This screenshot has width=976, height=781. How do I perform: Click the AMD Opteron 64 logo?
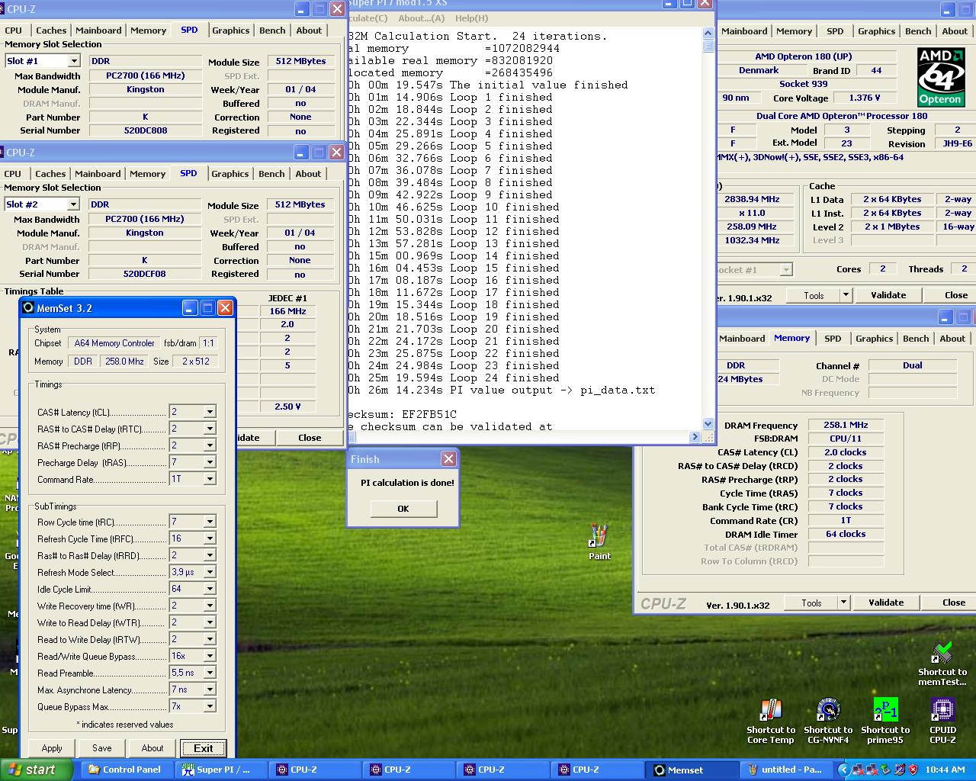click(941, 78)
